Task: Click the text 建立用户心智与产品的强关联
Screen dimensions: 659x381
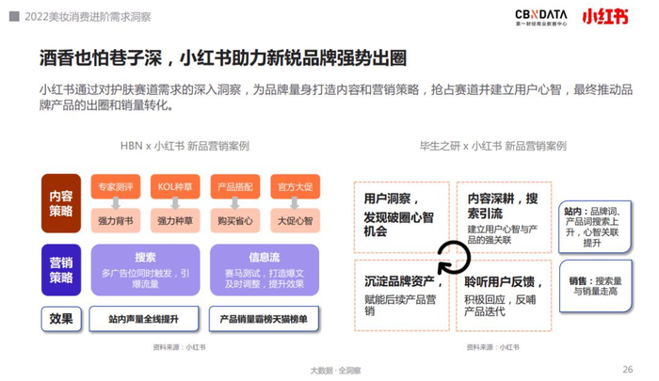Action: pyautogui.click(x=502, y=234)
